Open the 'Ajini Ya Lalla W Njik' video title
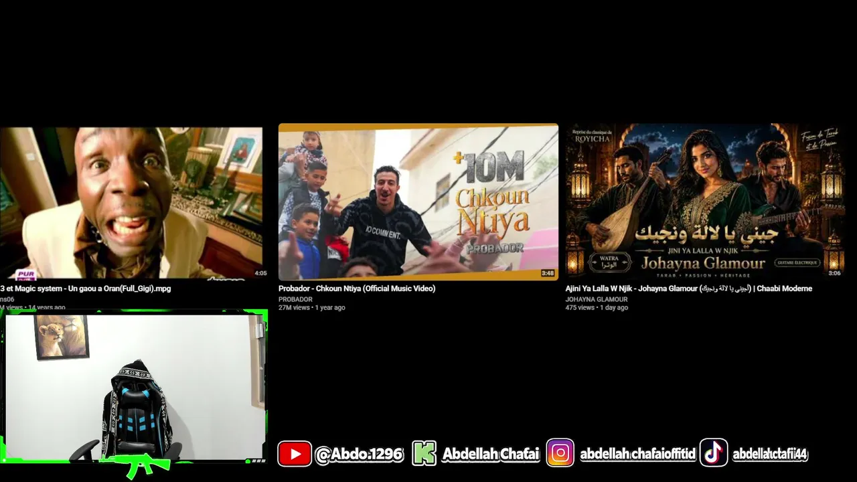Screen dimensions: 857x482 (688, 289)
